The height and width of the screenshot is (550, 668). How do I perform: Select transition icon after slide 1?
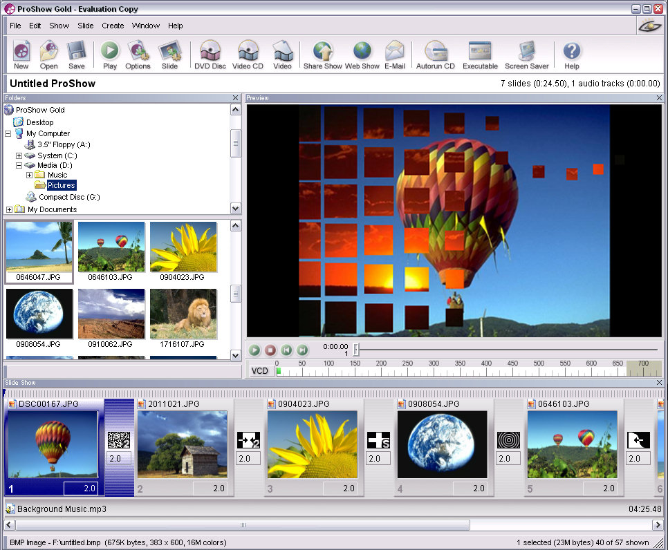pyautogui.click(x=119, y=439)
